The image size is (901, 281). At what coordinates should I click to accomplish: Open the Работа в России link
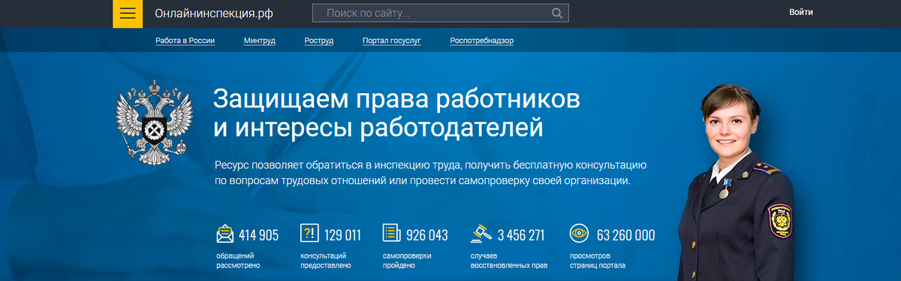185,41
